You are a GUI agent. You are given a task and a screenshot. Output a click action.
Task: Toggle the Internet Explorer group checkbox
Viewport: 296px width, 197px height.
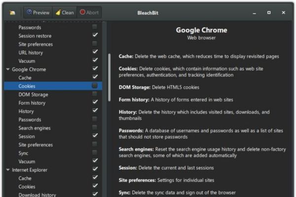click(95, 169)
